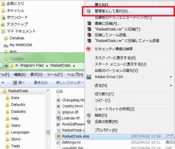Click the Adobe Drive CS4 icon
The image size is (175, 149).
tap(89, 77)
